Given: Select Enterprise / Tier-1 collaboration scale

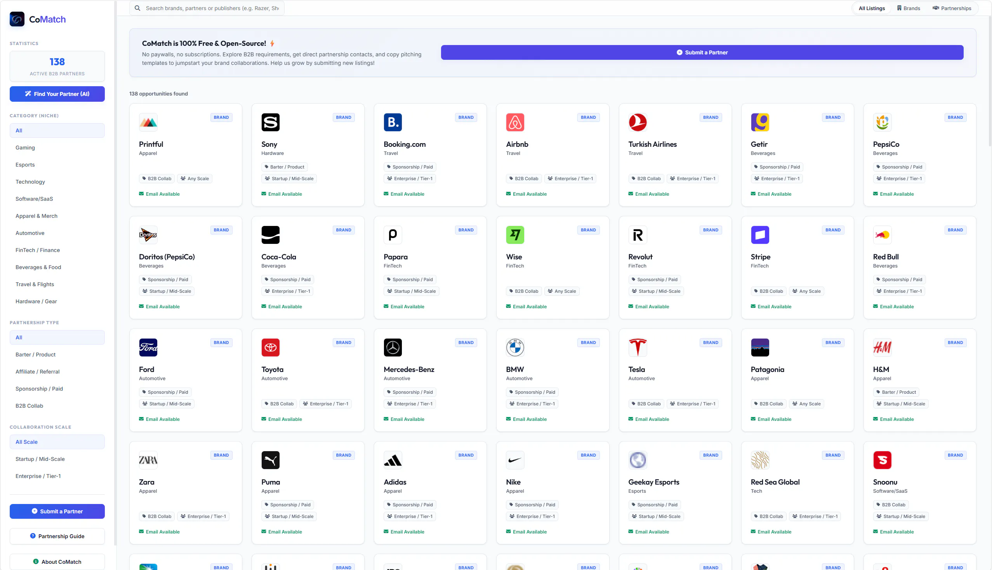Looking at the screenshot, I should coord(57,476).
